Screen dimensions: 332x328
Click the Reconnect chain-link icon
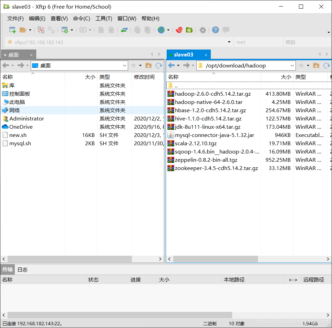click(x=51, y=30)
